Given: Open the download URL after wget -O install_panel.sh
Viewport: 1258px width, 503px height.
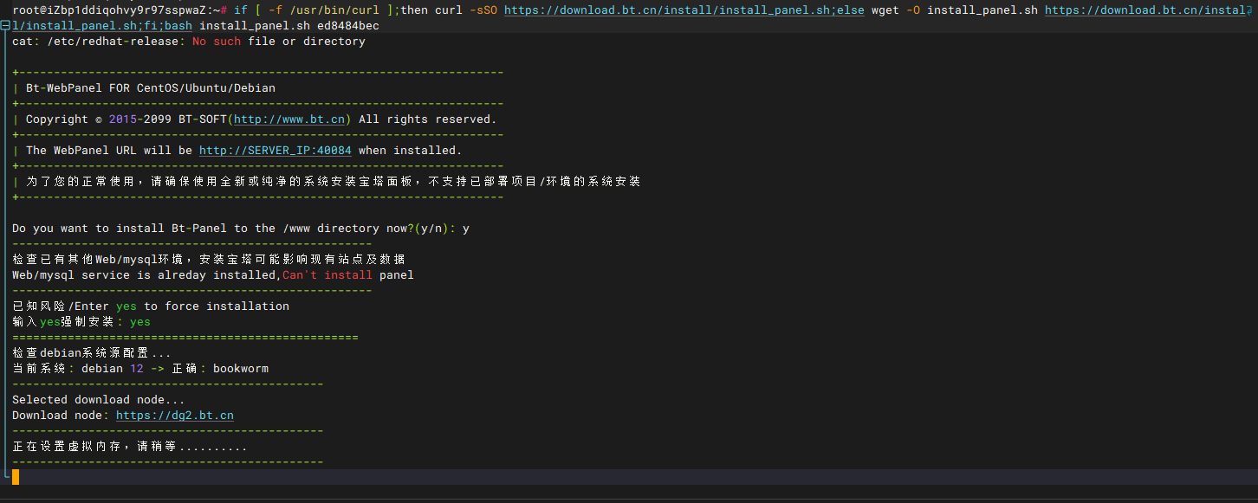Looking at the screenshot, I should click(x=1144, y=10).
